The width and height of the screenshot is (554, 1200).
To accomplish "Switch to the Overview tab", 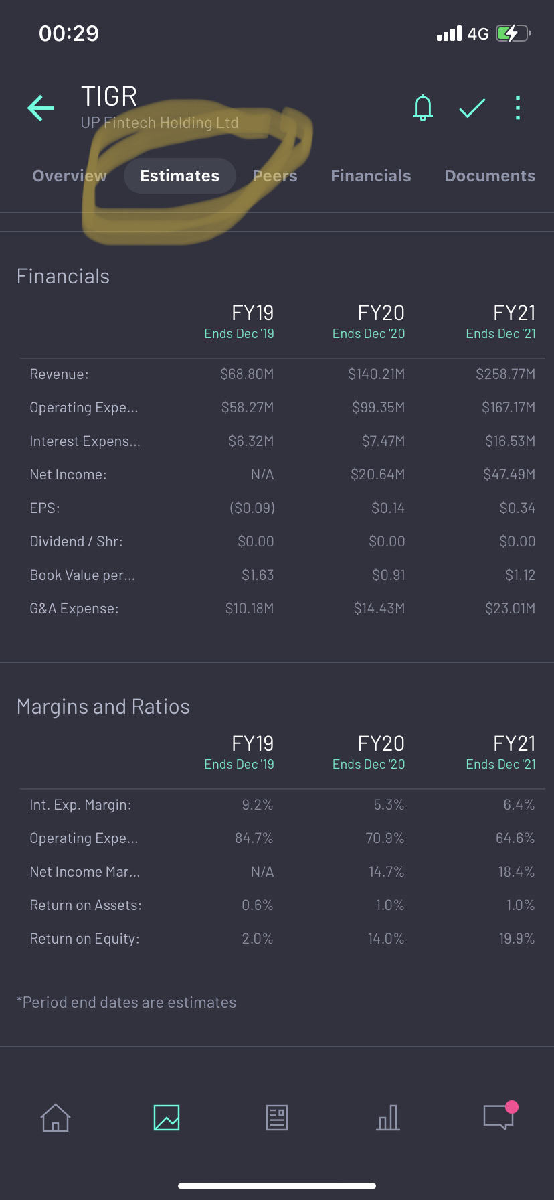I will pyautogui.click(x=70, y=176).
